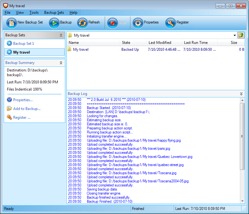Open the My travel path dropdown
Viewport: 249px width, 214px height.
235,35
